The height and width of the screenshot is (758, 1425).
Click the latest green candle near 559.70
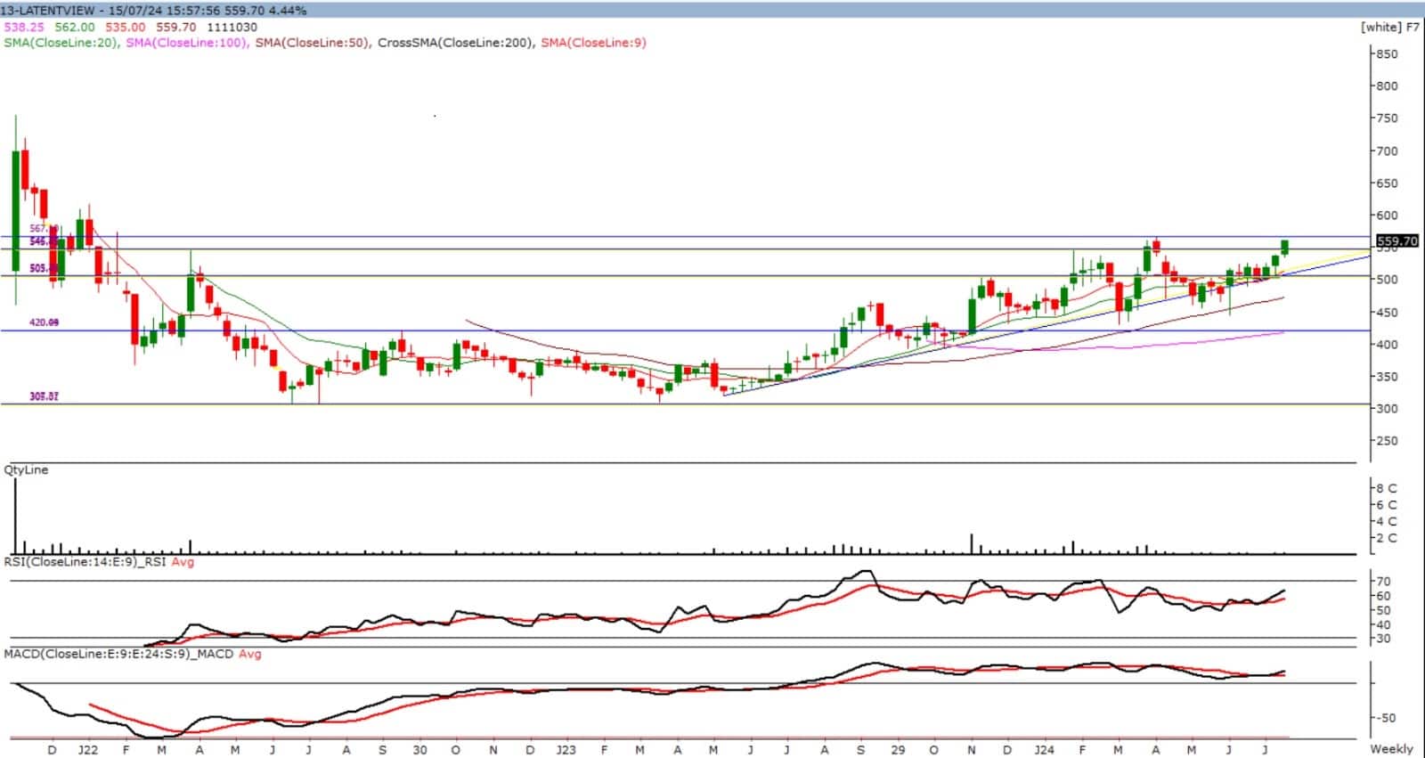tap(1285, 247)
